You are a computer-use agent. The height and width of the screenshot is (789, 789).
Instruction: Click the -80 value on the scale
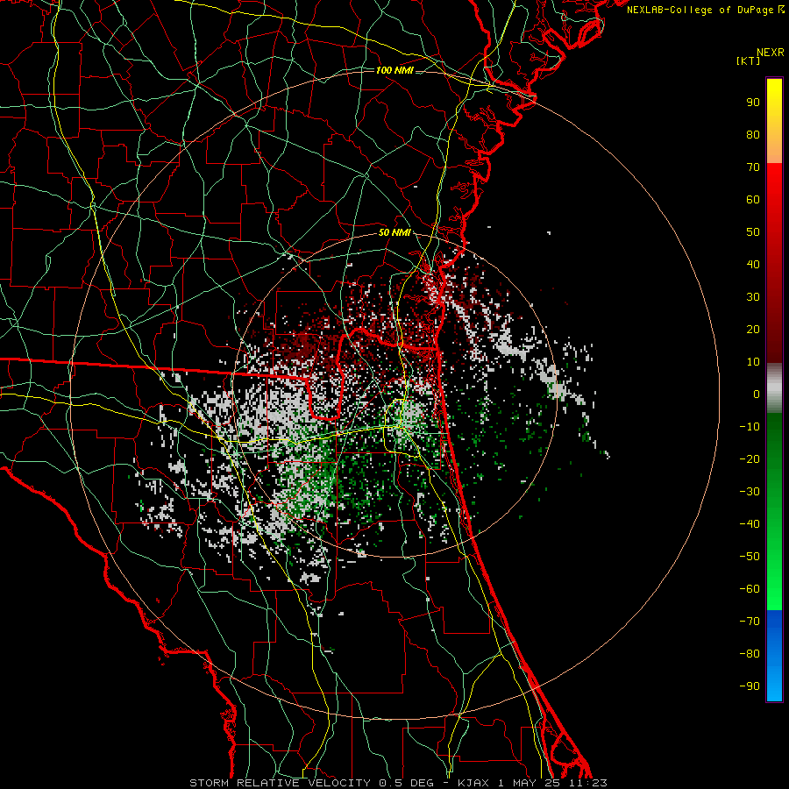750,654
